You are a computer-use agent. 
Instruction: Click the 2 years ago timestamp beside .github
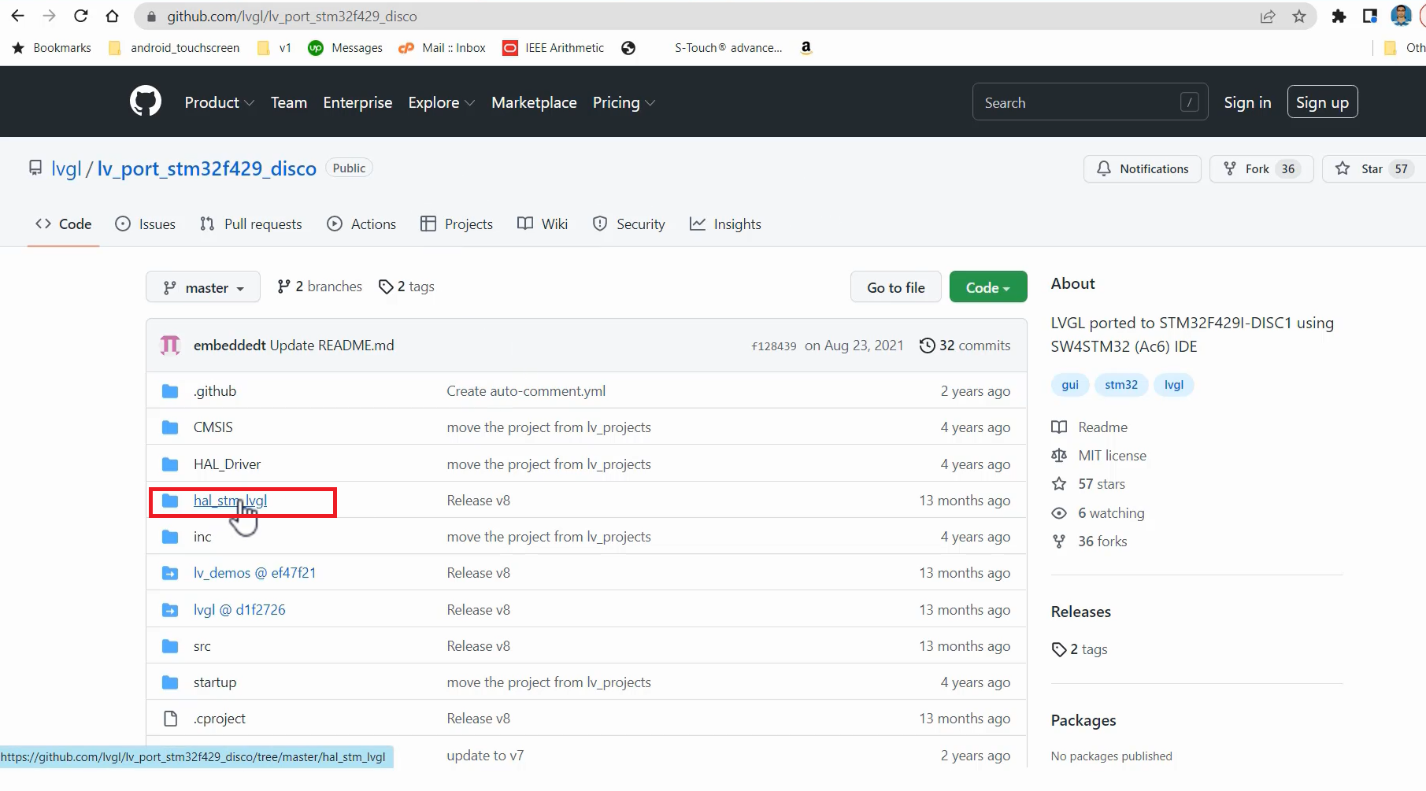click(x=975, y=391)
